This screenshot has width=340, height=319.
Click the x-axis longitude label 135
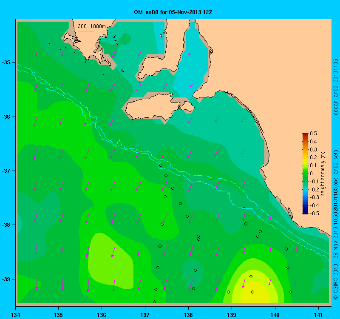tap(58, 315)
